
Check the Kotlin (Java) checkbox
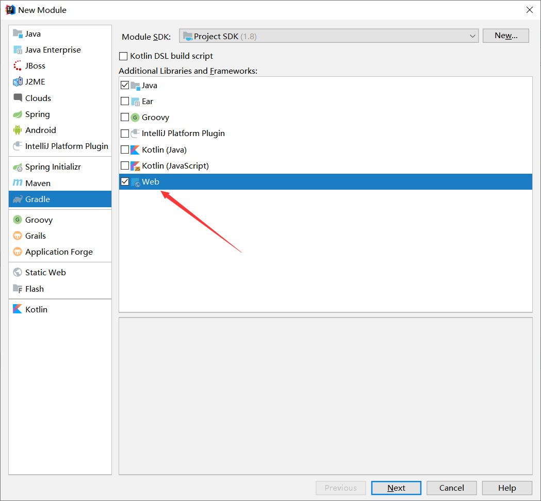pyautogui.click(x=125, y=149)
